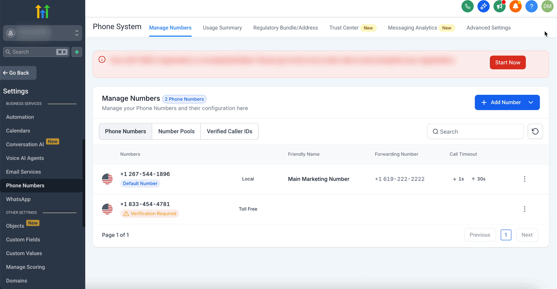Click the sidebar Search box
557x289 pixels.
click(36, 52)
